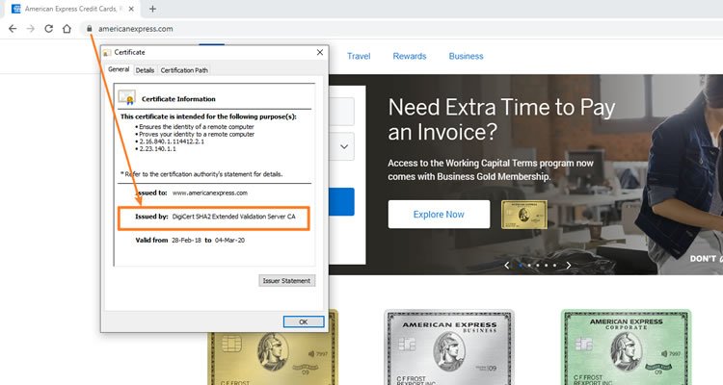Click the 28-Feb-18 valid from date
The width and height of the screenshot is (723, 385).
click(186, 241)
